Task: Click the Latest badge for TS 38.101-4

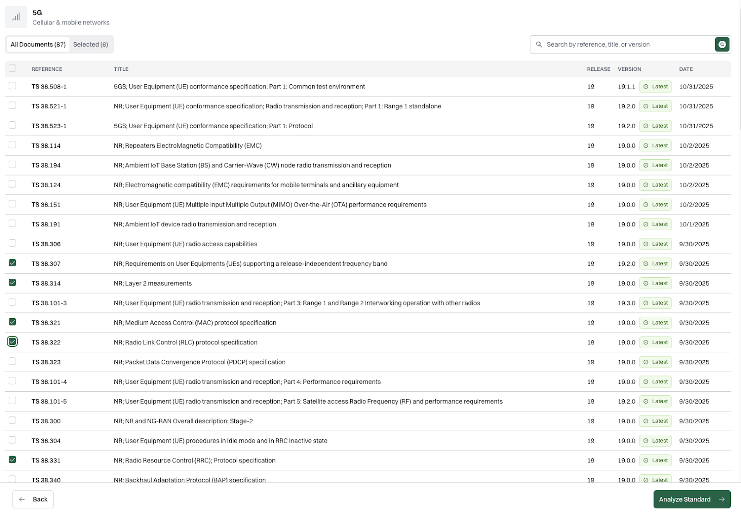Action: (655, 382)
